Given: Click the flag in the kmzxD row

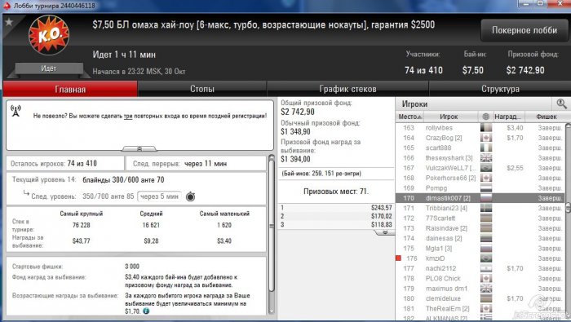Looking at the screenshot, I should [x=486, y=258].
